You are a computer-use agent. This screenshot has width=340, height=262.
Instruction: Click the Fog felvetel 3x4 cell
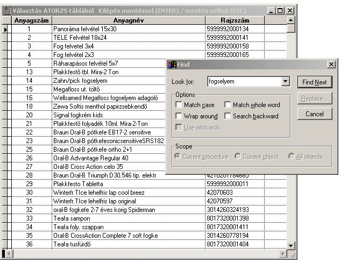[x=129, y=46]
